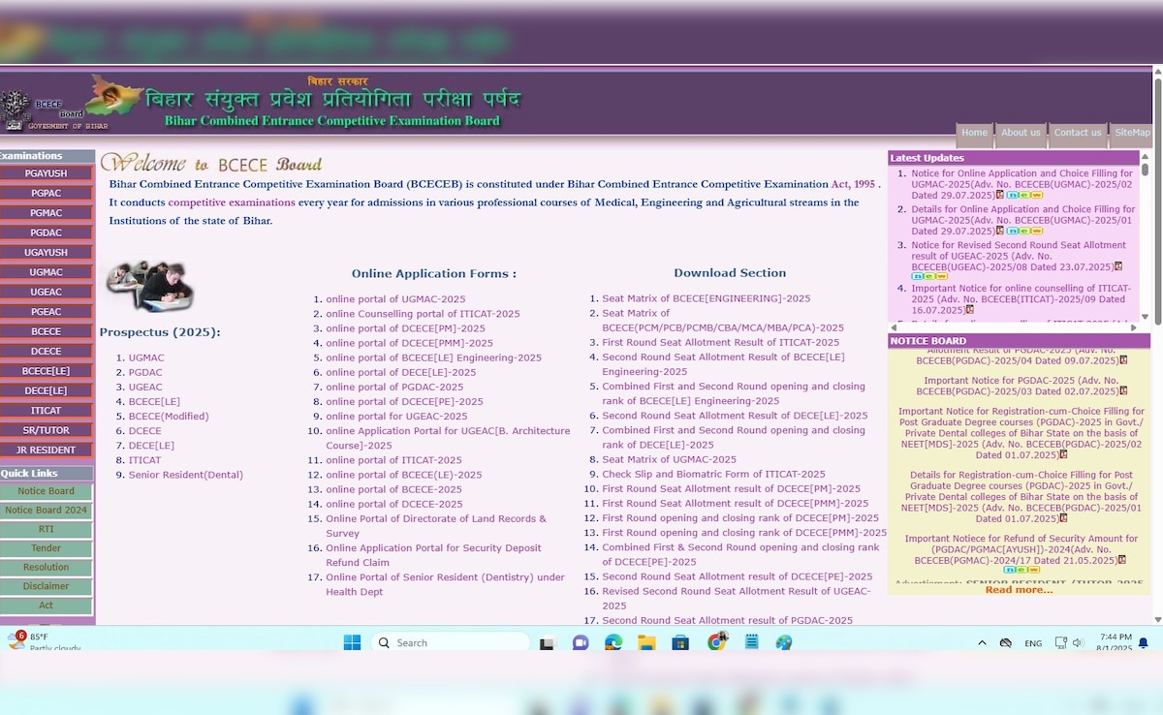Click the Latest Updates vertical scrollbar thumb

[x=1145, y=169]
